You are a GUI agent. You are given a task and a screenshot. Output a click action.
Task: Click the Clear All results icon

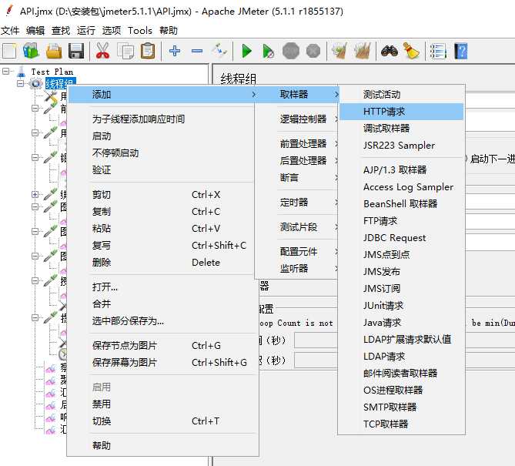363,52
